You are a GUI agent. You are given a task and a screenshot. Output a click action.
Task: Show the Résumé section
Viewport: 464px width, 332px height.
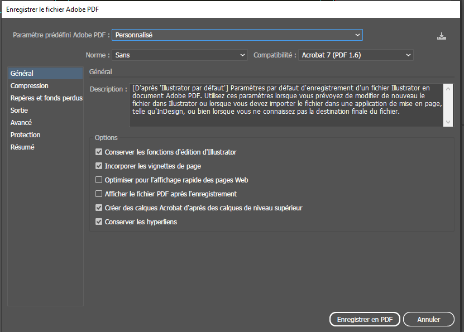22,147
